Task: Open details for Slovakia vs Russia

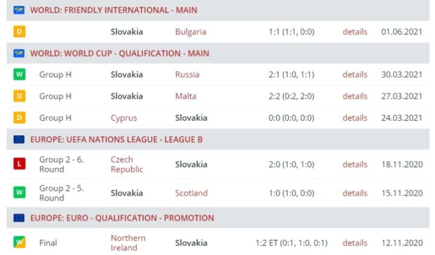Action: [x=355, y=75]
